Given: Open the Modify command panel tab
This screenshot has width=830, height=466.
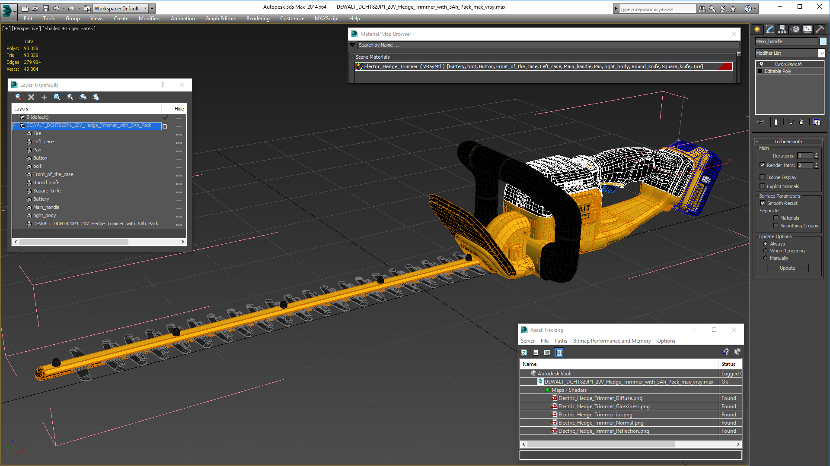Looking at the screenshot, I should click(770, 29).
